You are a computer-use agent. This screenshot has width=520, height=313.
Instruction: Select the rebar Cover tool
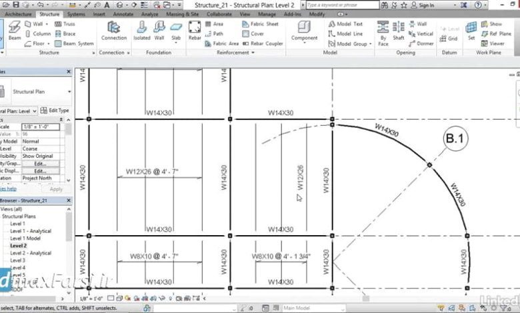[x=253, y=34]
